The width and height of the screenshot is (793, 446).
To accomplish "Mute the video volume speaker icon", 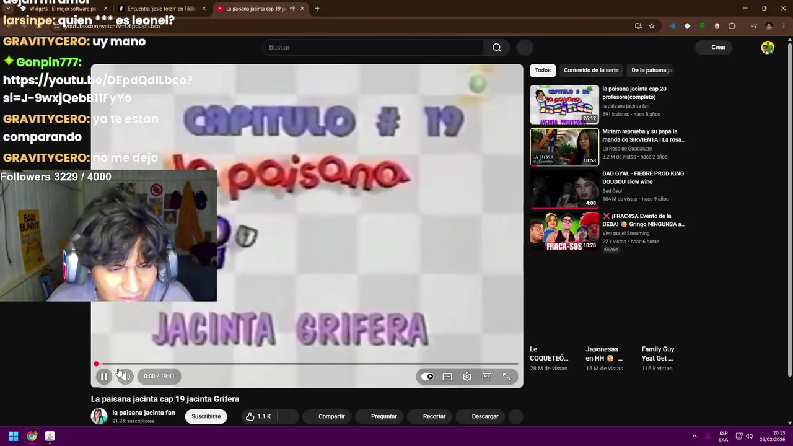I will pos(125,376).
